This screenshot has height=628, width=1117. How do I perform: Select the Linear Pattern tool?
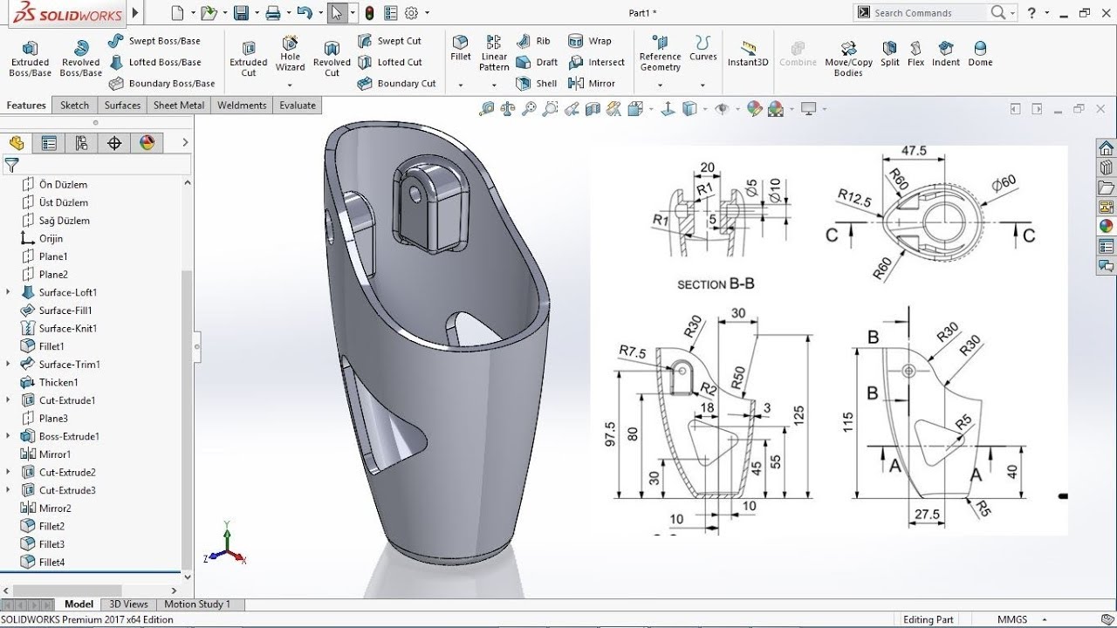pyautogui.click(x=494, y=54)
